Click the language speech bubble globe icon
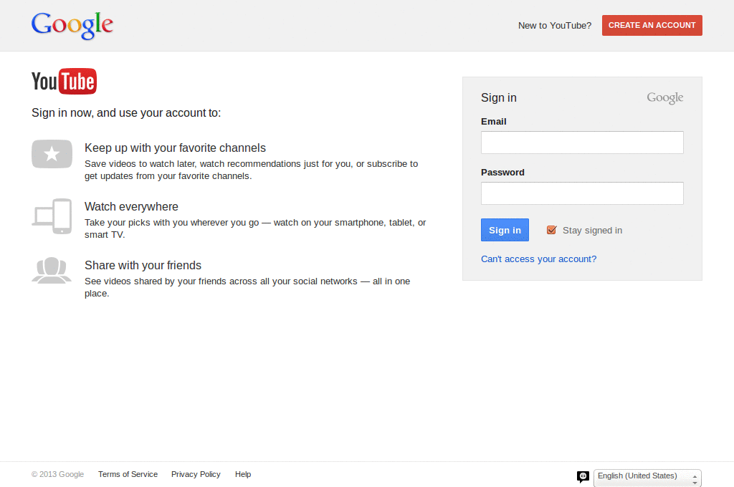Image resolution: width=734 pixels, height=487 pixels. click(583, 477)
